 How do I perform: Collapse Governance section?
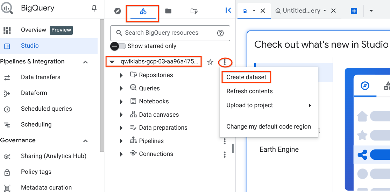[85, 141]
